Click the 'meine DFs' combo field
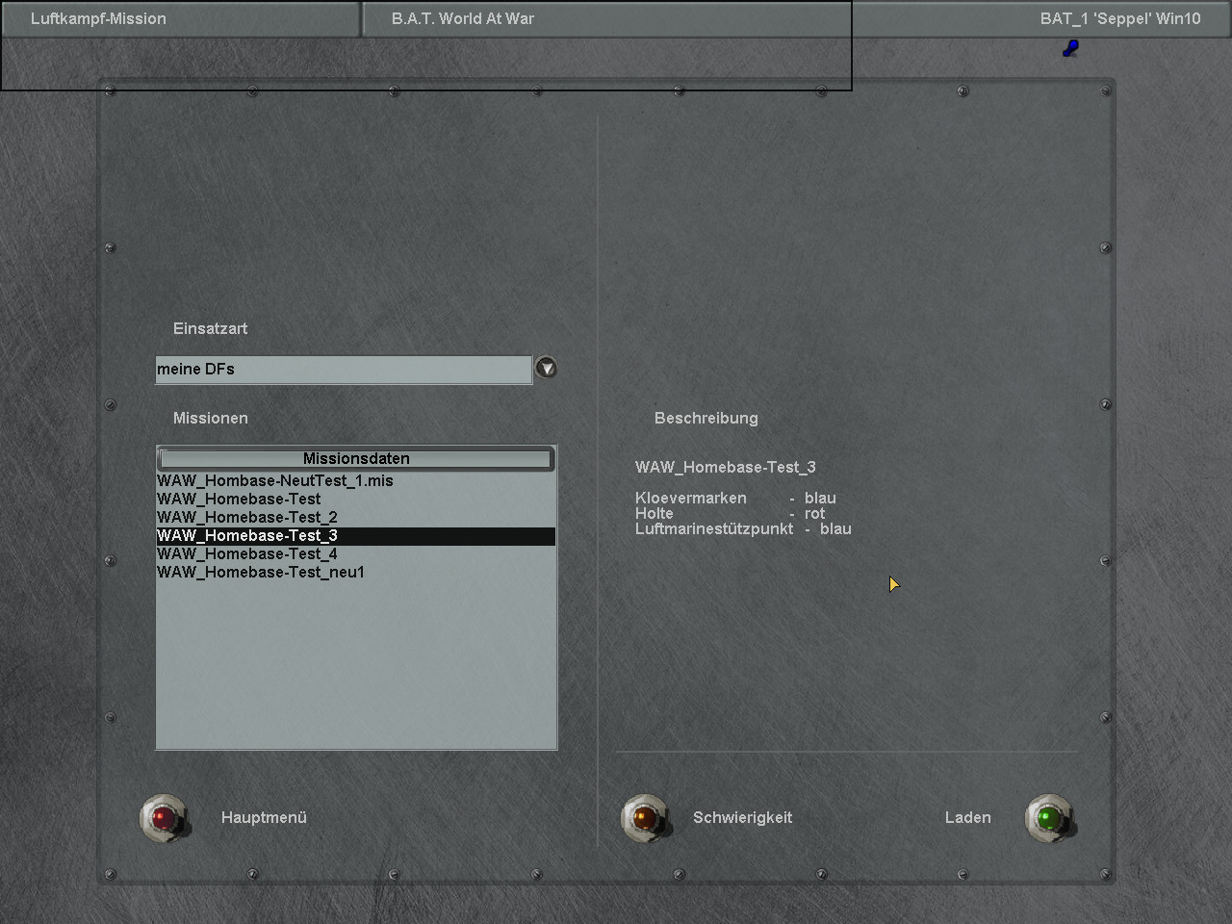The image size is (1232, 924). pos(344,370)
